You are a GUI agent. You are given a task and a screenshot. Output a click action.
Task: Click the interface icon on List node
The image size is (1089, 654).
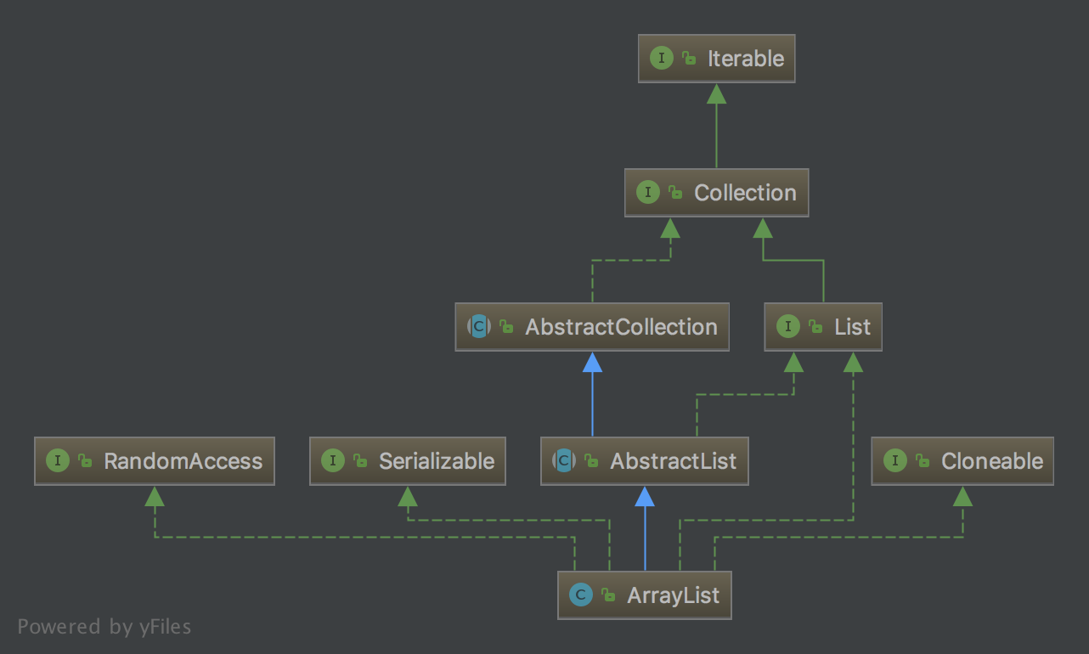pyautogui.click(x=787, y=327)
